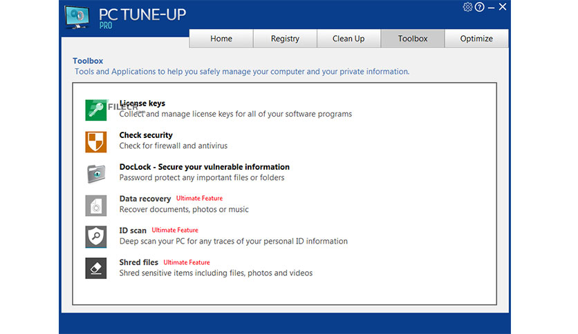Open DocLock - Secure your vulnerable information

204,167
